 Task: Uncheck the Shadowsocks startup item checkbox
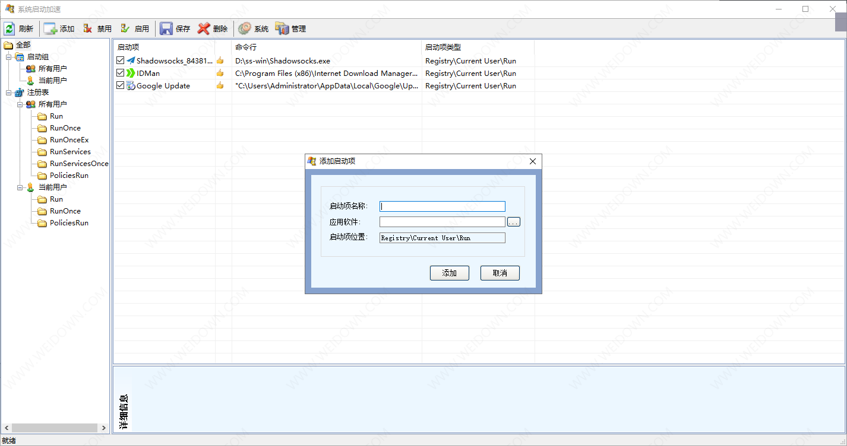121,60
